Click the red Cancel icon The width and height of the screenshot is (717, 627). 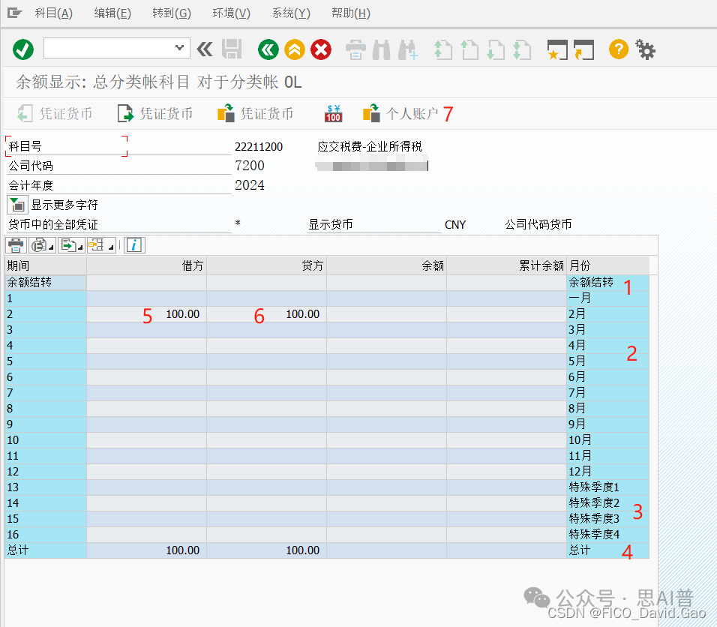coord(320,49)
